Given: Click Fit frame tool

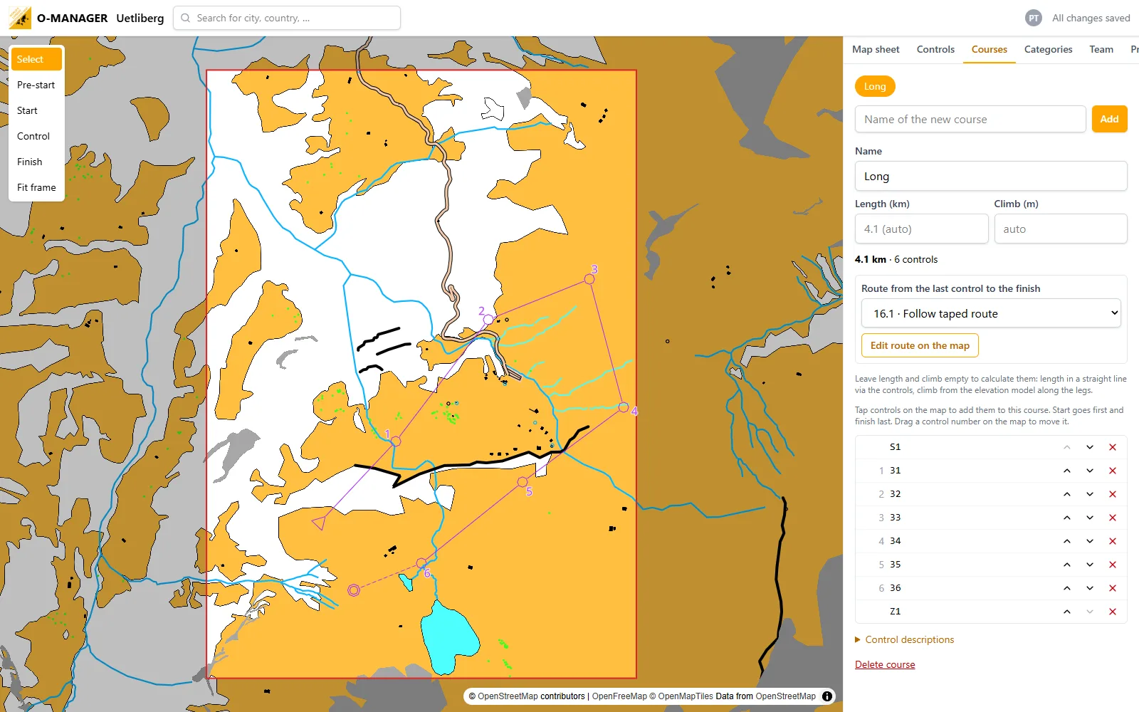Looking at the screenshot, I should click(36, 187).
